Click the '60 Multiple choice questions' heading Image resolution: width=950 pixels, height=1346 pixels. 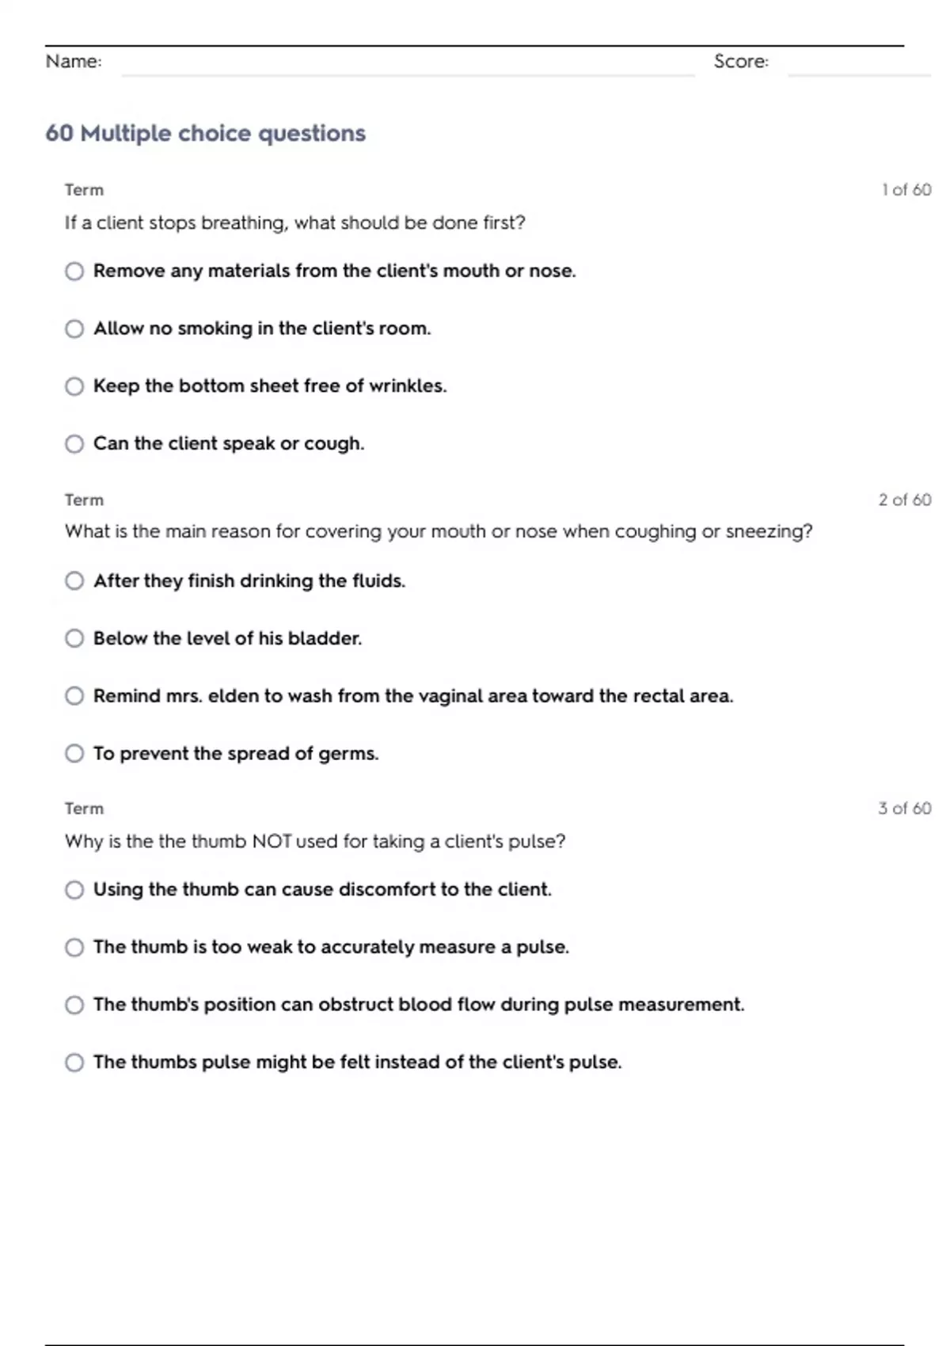click(206, 133)
